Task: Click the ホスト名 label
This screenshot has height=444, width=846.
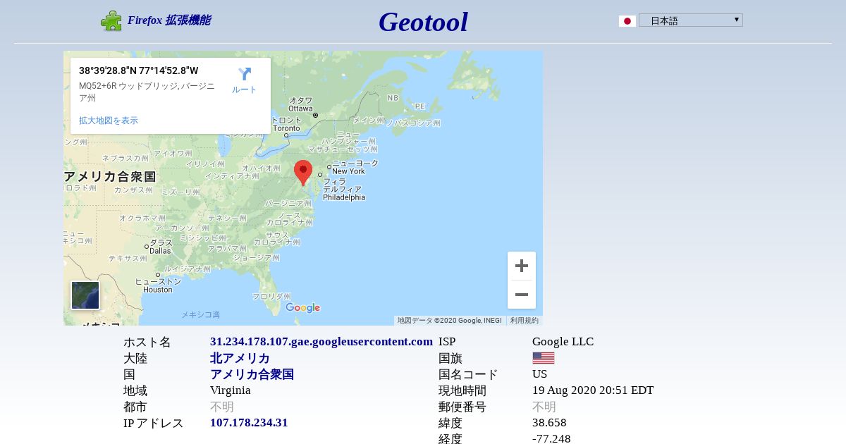Action: click(147, 342)
